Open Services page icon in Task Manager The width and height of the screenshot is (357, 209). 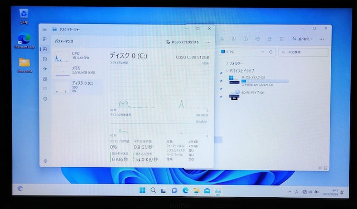pos(45,99)
